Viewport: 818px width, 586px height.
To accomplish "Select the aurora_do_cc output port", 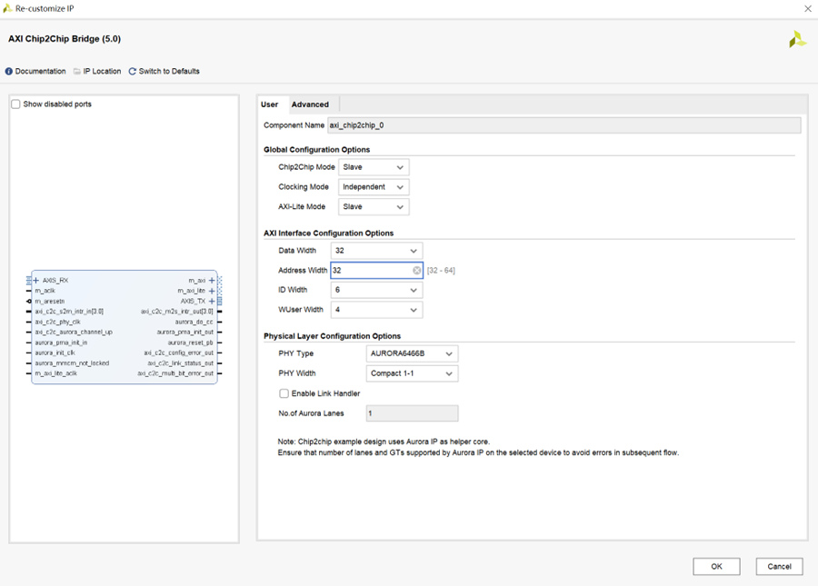I will tap(195, 322).
